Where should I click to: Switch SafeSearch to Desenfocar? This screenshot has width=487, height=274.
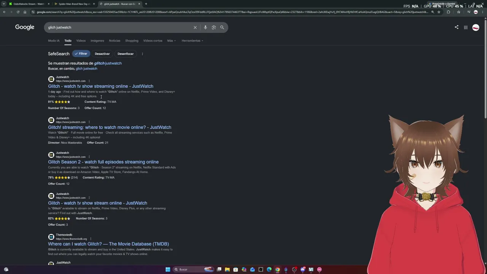coord(126,54)
